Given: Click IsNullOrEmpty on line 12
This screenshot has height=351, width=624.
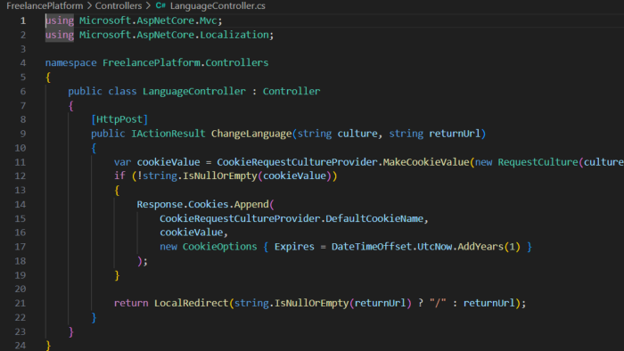Looking at the screenshot, I should click(x=220, y=175).
